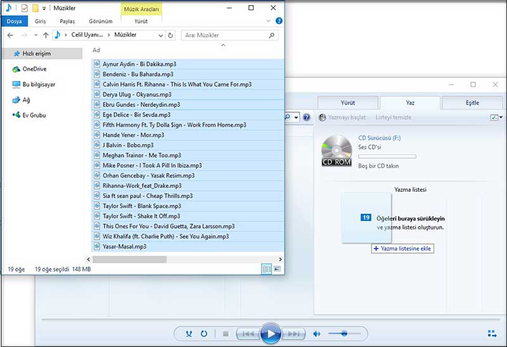Click the Ara: Müzikler search box
The height and width of the screenshot is (347, 507).
tap(225, 35)
